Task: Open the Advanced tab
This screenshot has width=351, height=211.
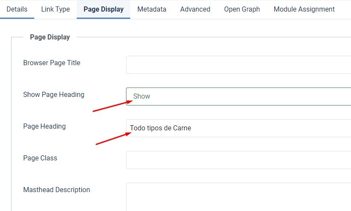Action: tap(195, 9)
